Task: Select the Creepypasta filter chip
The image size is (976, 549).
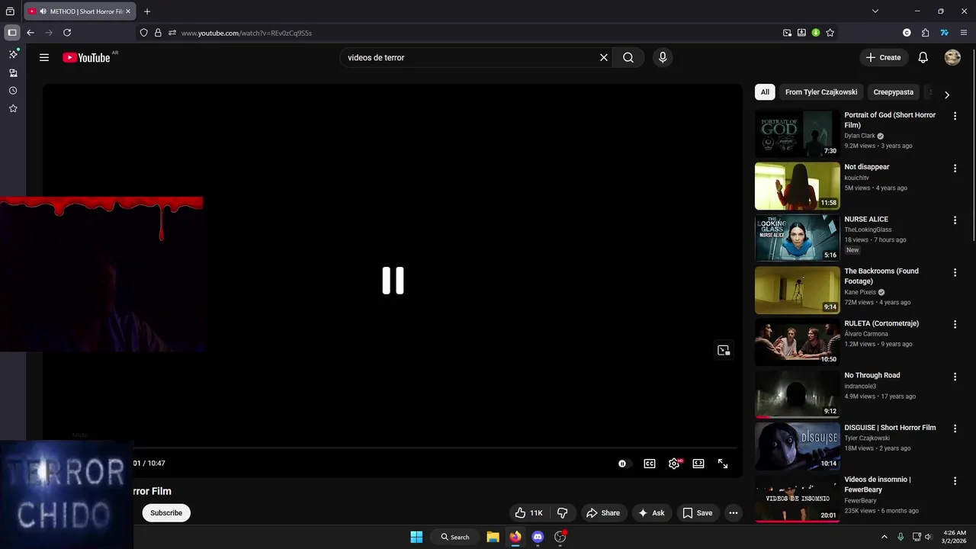Action: pos(893,92)
